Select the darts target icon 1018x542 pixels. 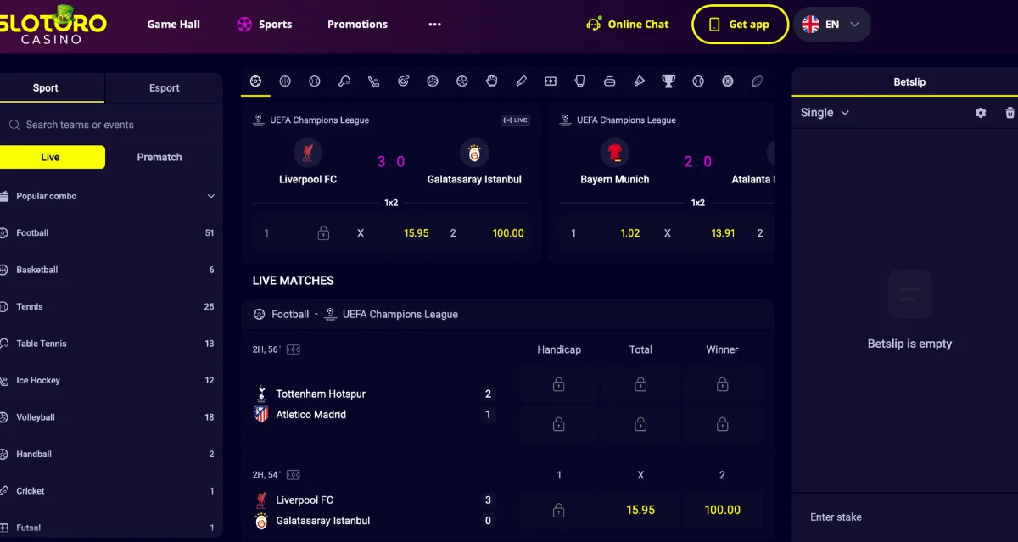(403, 81)
